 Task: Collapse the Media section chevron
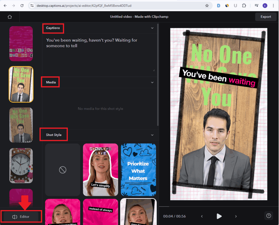pos(152,82)
